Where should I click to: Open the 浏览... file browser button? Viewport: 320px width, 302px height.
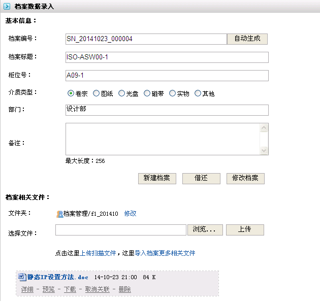click(205, 230)
